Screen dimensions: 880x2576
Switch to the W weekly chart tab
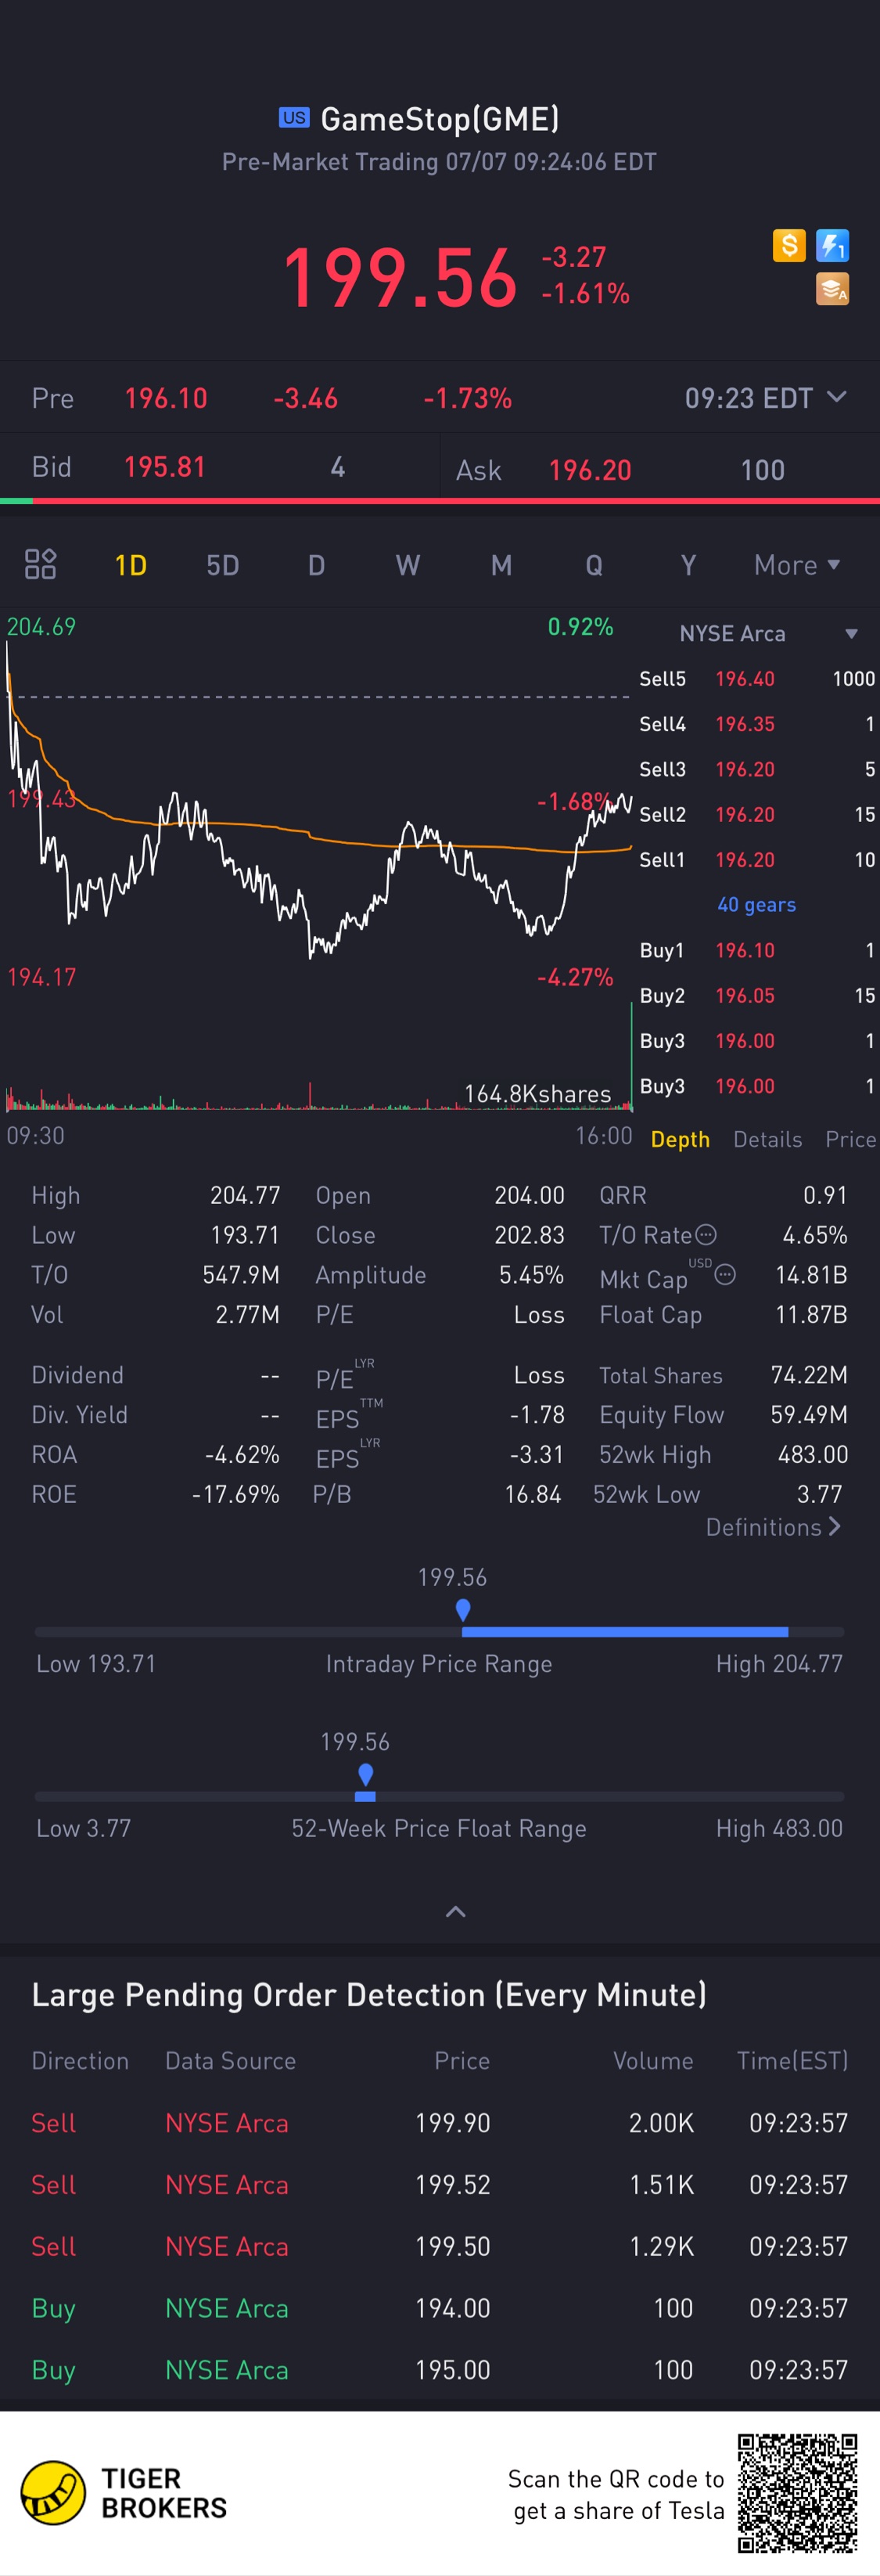click(x=408, y=565)
